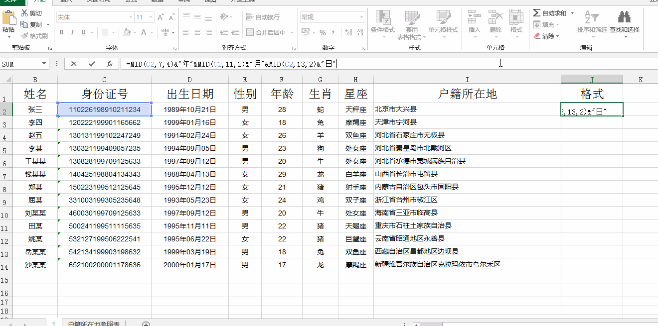
Task: Decrease font size with the smaller A
Action: [x=171, y=17]
